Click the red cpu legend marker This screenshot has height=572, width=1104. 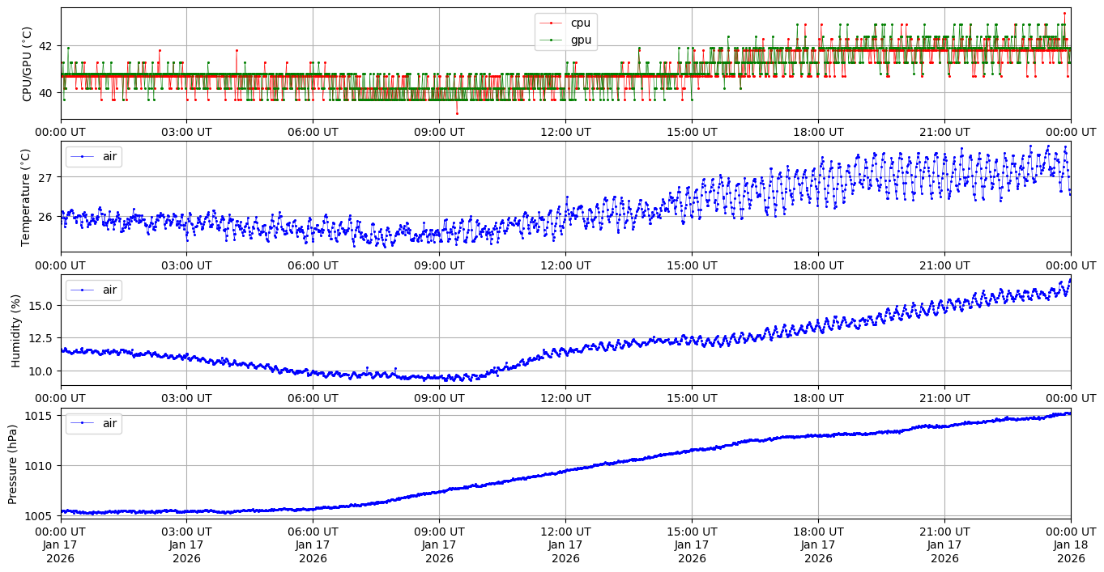point(551,23)
